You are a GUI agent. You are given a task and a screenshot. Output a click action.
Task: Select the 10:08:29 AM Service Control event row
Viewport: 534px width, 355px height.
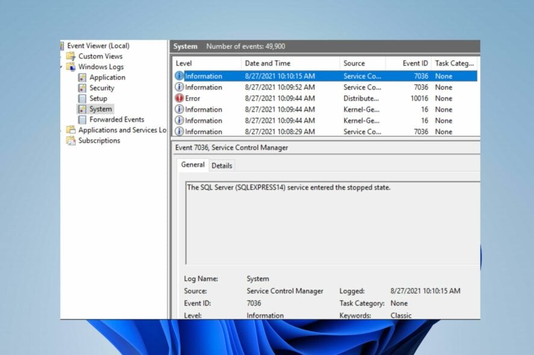coord(325,132)
